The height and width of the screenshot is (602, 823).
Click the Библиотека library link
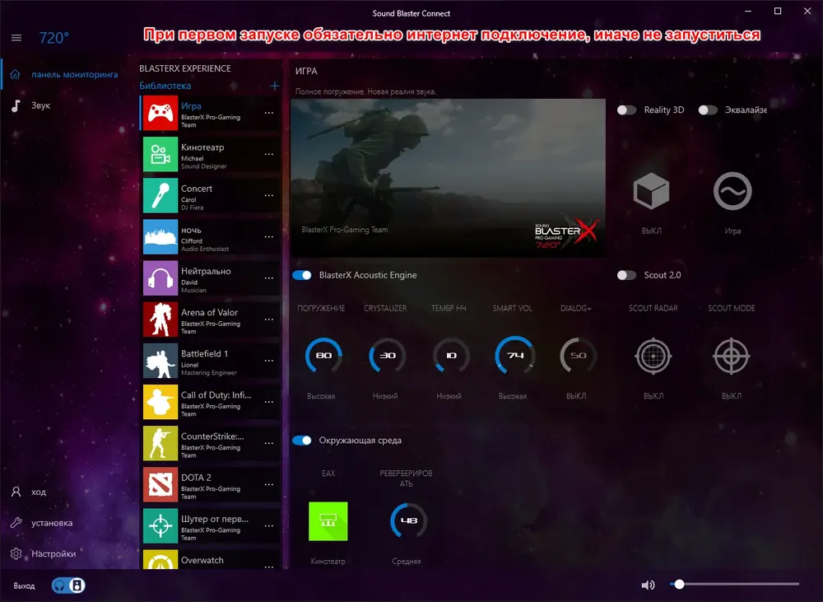(165, 86)
